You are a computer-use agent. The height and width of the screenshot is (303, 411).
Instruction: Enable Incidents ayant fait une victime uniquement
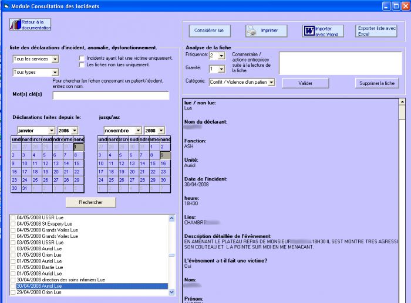82,58
